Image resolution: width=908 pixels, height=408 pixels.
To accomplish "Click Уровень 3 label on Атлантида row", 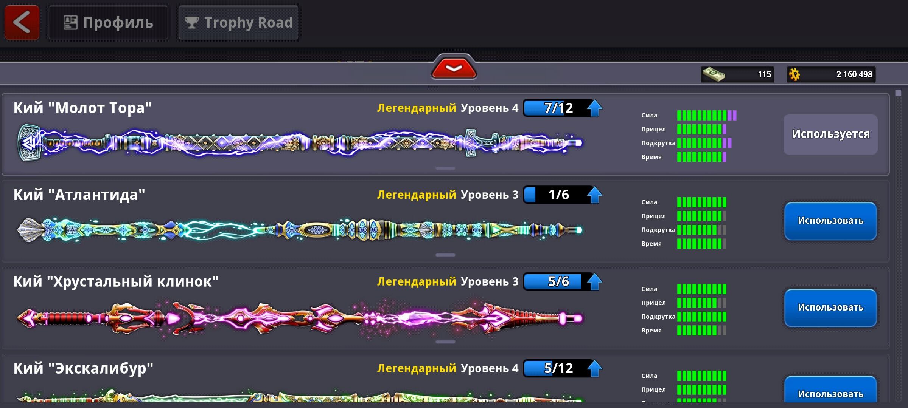I will (490, 195).
